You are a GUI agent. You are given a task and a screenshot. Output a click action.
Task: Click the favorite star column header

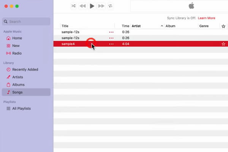223,26
